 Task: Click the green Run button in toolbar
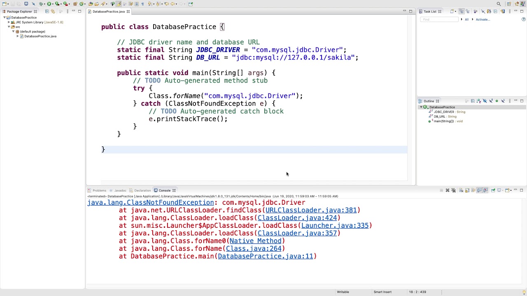coord(49,4)
